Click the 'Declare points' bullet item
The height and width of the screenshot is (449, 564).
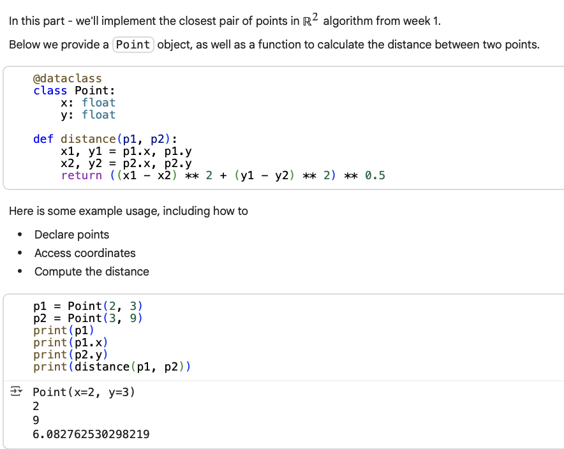click(71, 235)
